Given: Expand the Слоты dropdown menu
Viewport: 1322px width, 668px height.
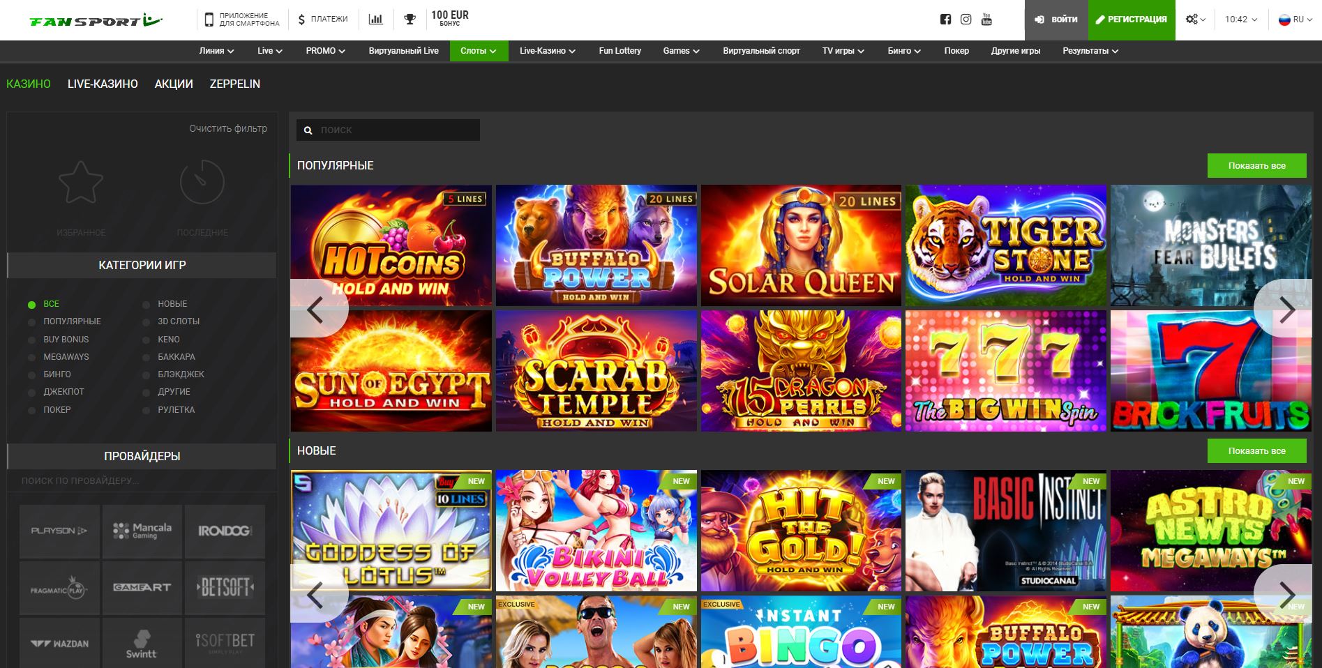Looking at the screenshot, I should 479,51.
